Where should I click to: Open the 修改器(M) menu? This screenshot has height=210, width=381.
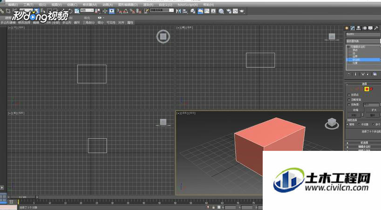coord(90,5)
